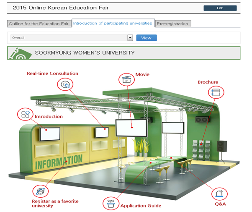Click the Movie text label
This screenshot has height=212, width=252.
142,74
